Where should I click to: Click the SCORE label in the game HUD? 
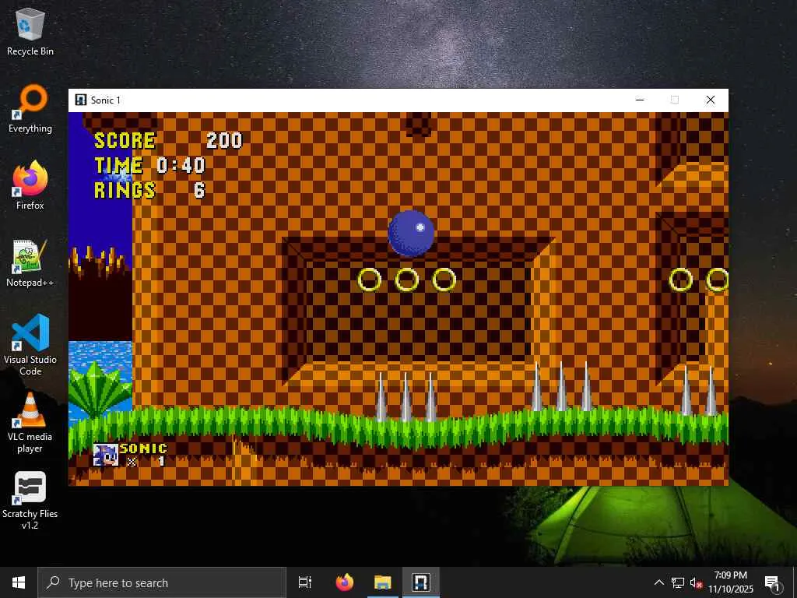(x=125, y=140)
